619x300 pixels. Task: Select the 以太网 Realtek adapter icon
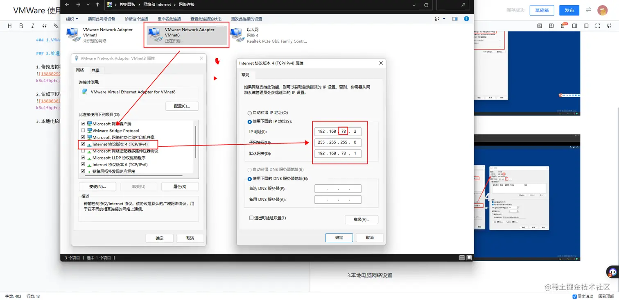[x=237, y=35]
